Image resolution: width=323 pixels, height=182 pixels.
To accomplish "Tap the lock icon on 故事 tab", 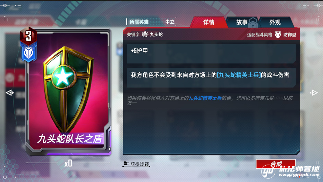I will pyautogui.click(x=253, y=23).
